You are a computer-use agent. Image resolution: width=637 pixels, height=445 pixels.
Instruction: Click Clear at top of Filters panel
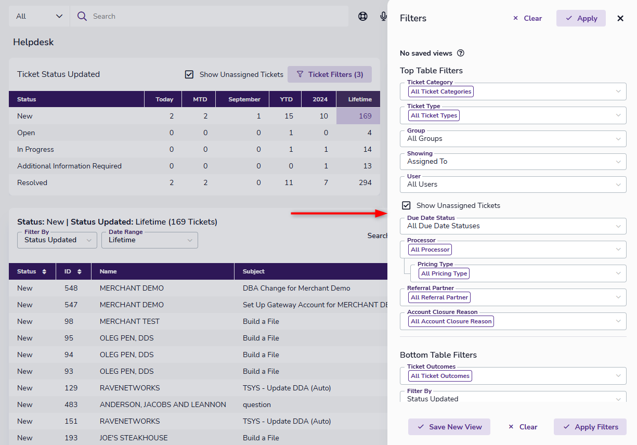coord(527,18)
